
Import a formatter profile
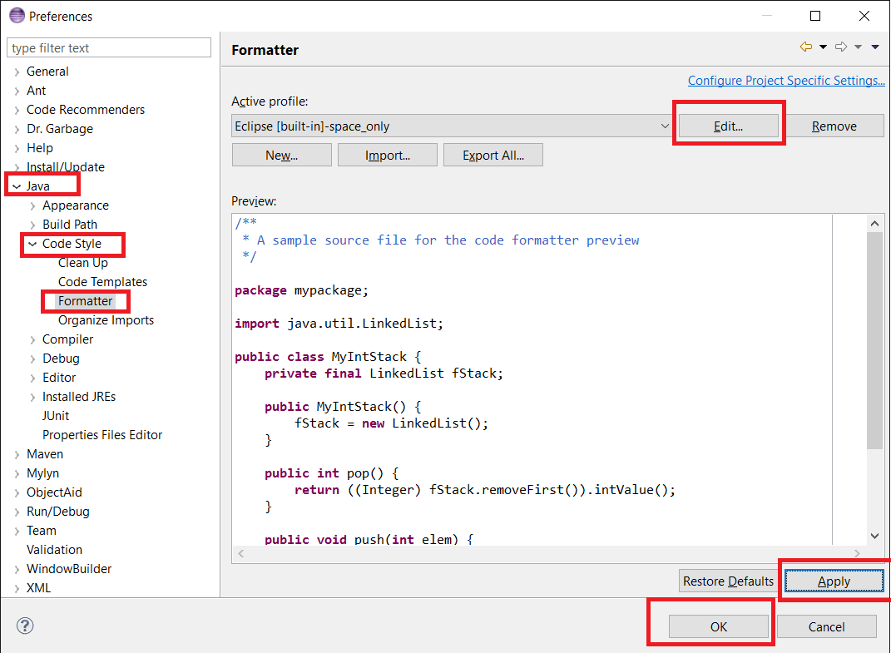coord(387,154)
